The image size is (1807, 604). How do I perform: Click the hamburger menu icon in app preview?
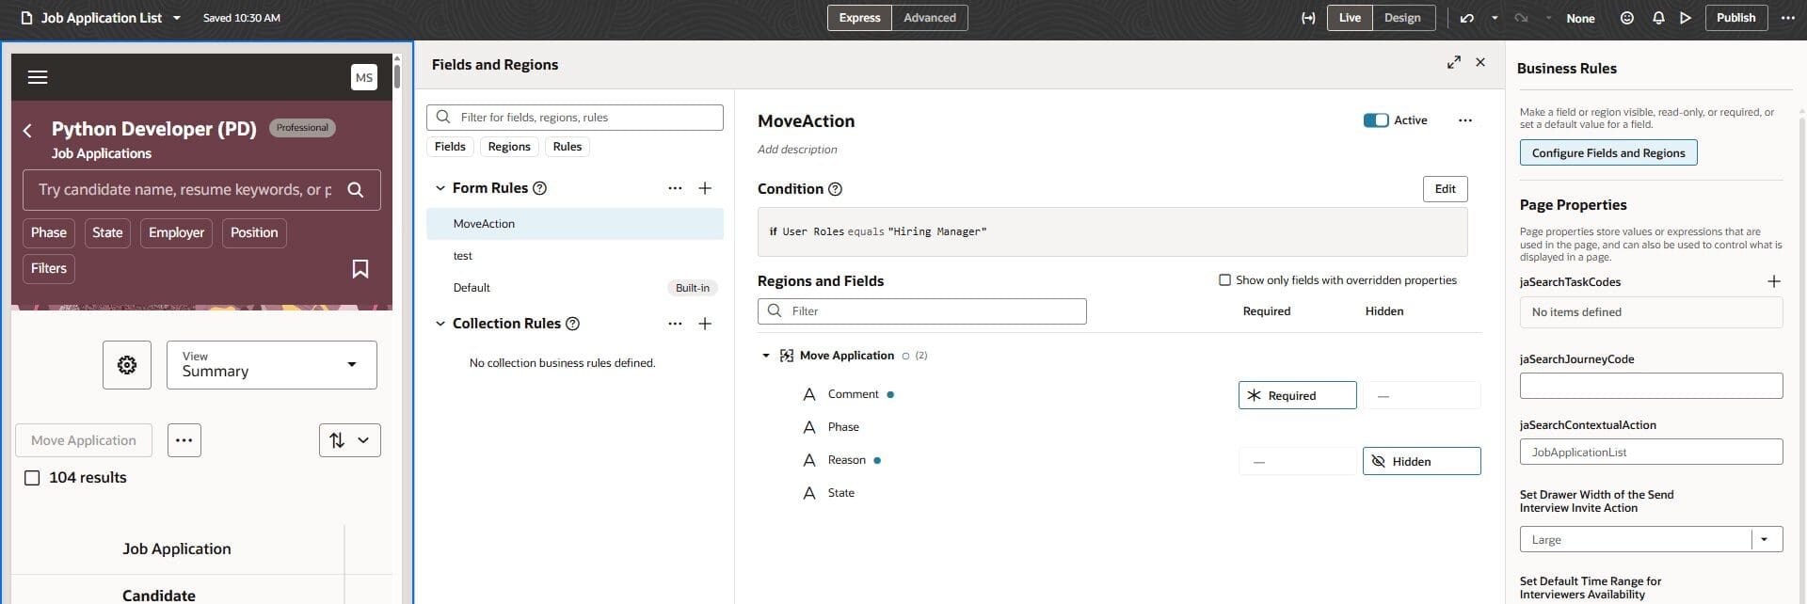[38, 77]
